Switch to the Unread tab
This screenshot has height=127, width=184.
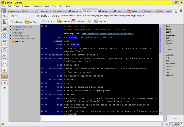44,11
